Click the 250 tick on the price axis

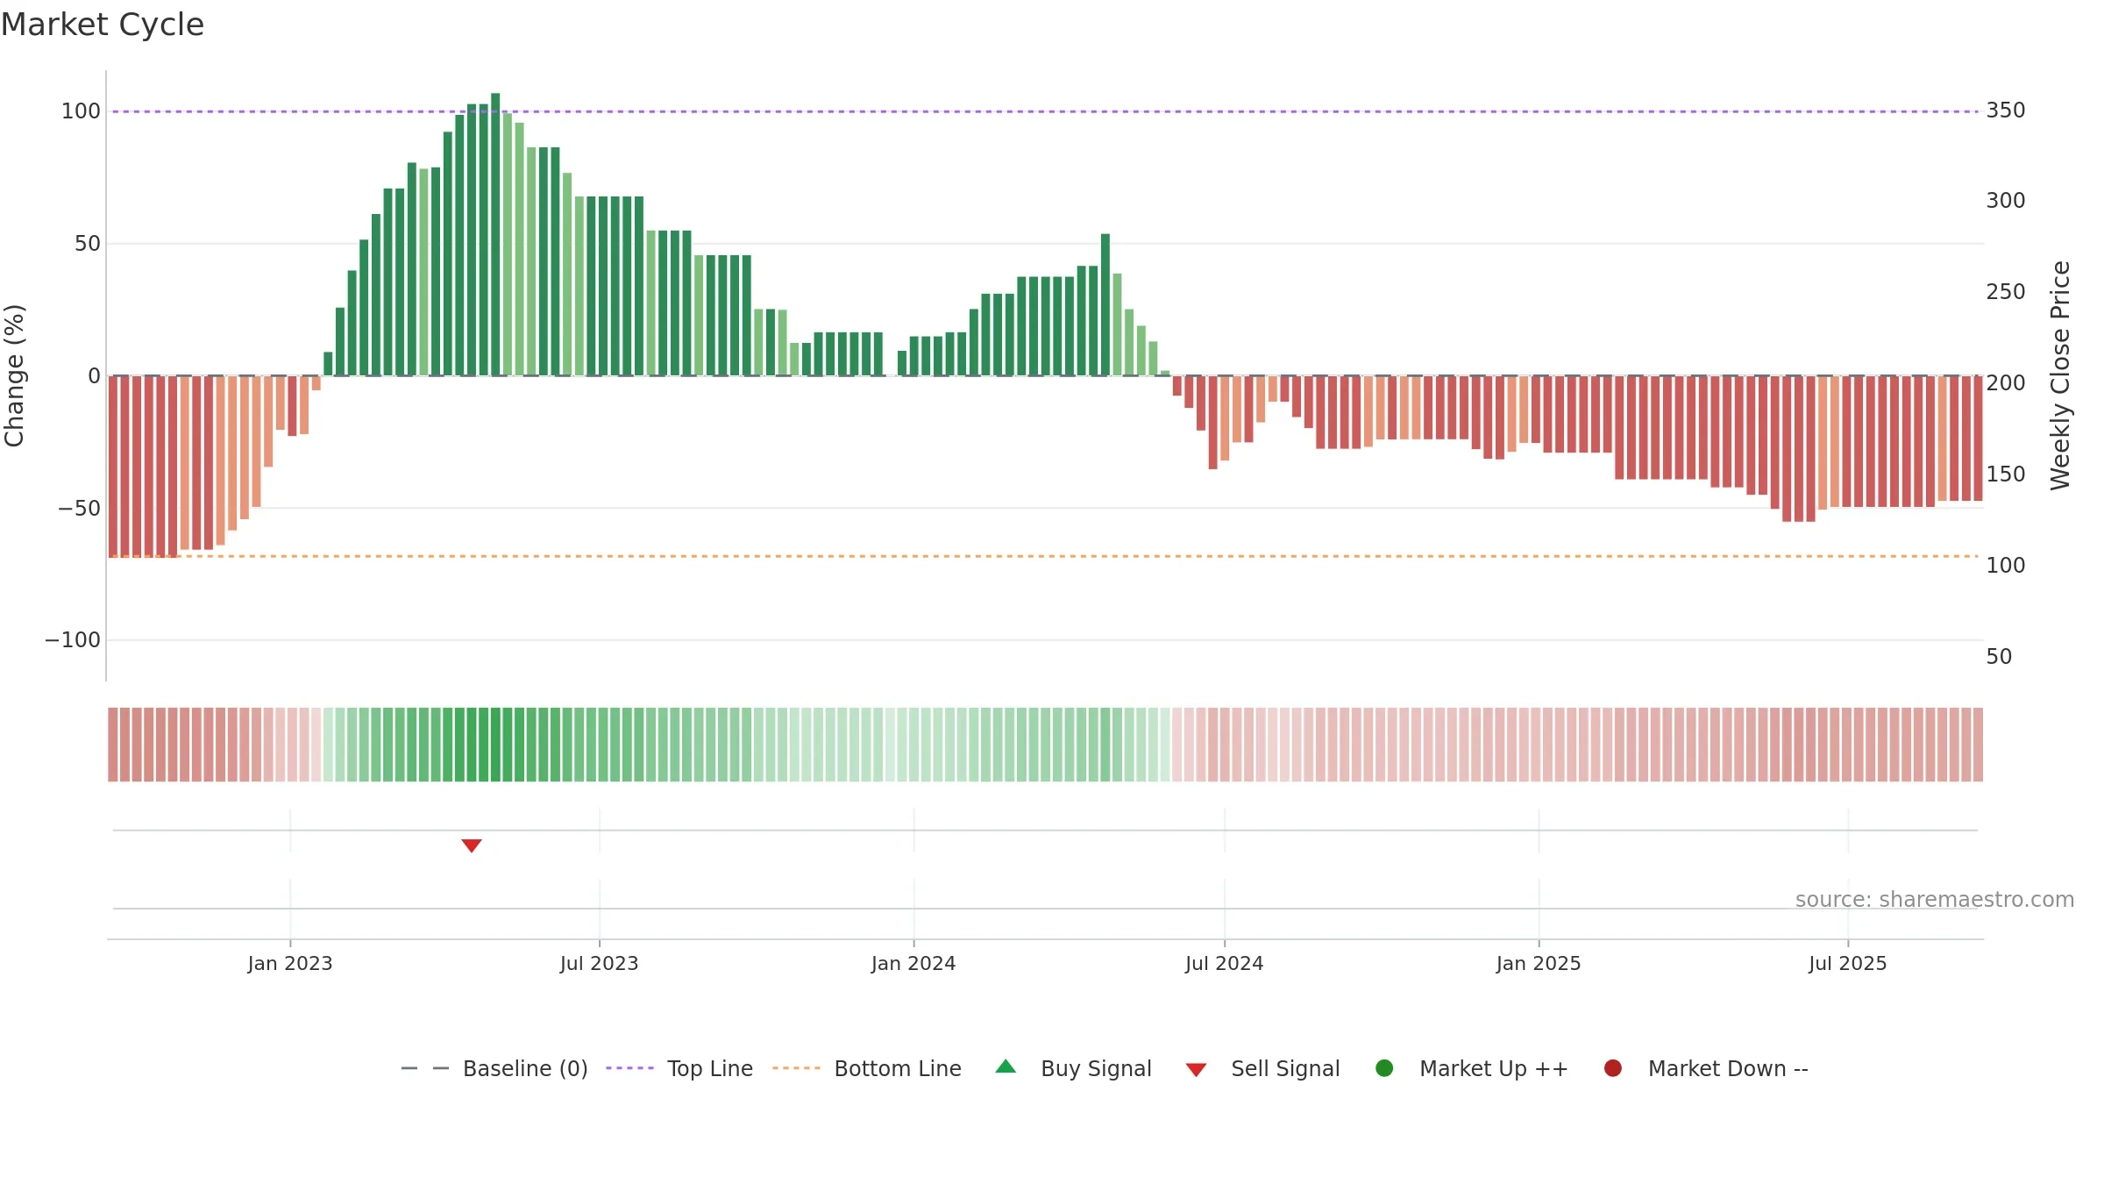[2006, 292]
